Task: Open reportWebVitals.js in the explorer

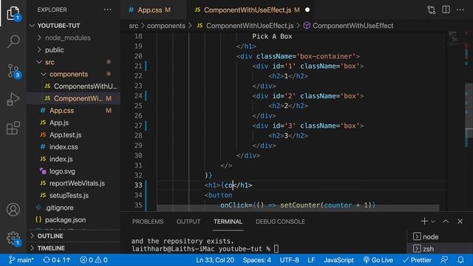Action: [73, 183]
